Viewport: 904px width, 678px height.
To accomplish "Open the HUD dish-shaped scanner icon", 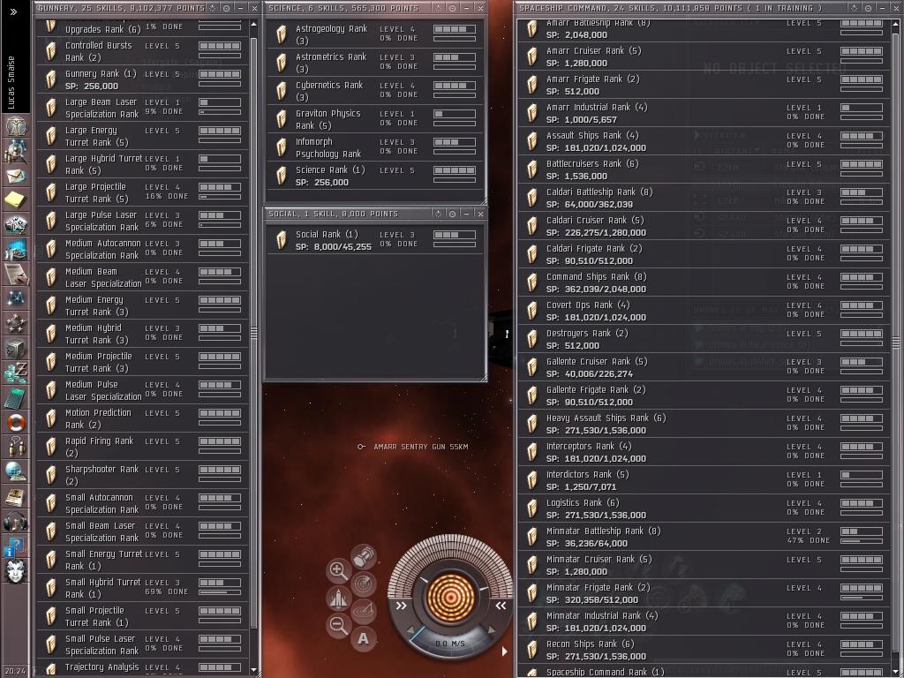I will click(363, 611).
